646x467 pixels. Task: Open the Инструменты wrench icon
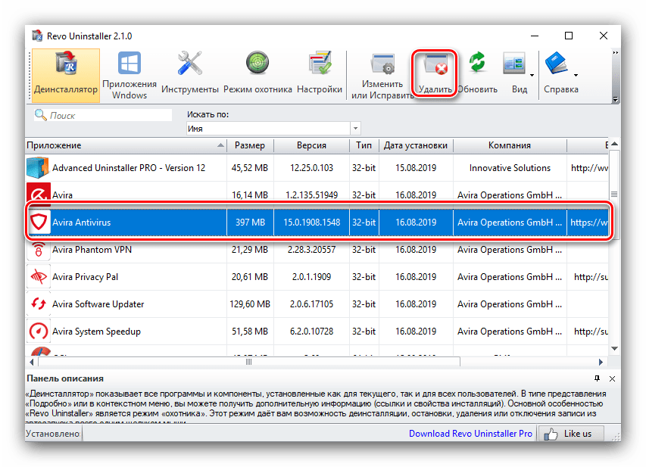point(189,64)
